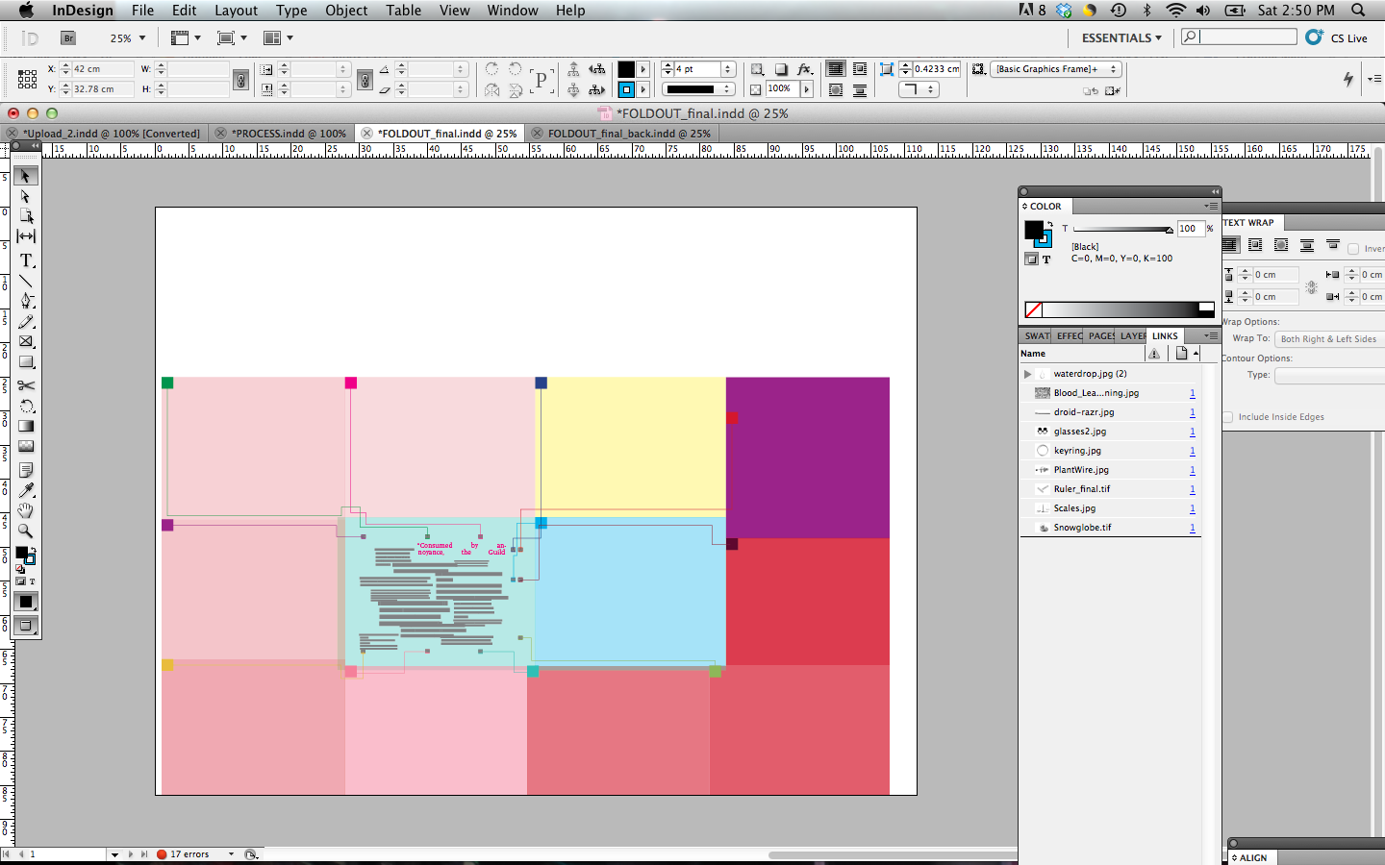Select the Pen tool
Screen dimensions: 1385x865
pyautogui.click(x=26, y=301)
